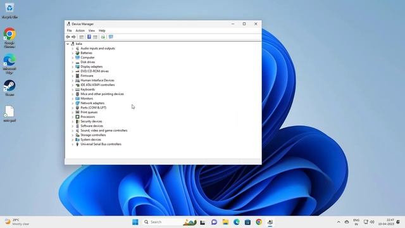Viewport: 405px width, 228px height.
Task: Show hidden system tray icons chevron
Action: pyautogui.click(x=339, y=222)
